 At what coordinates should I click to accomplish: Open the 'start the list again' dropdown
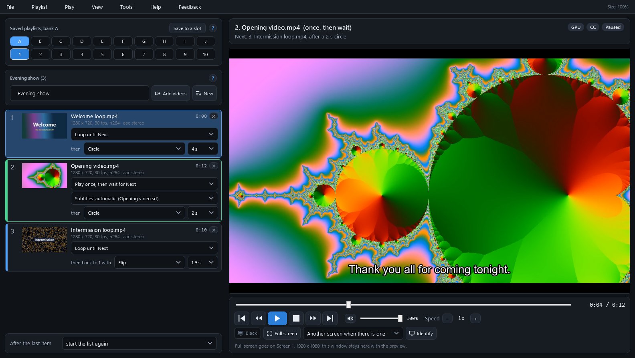[140, 344]
